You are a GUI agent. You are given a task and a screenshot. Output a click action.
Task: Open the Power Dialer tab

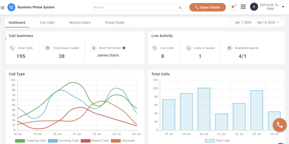115,23
